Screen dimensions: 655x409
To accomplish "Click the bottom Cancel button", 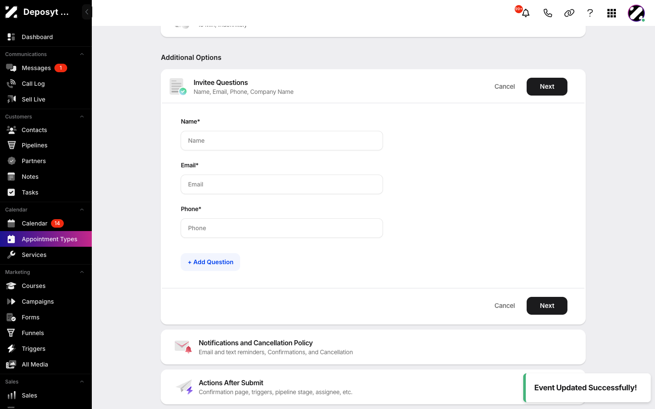I will tap(505, 306).
